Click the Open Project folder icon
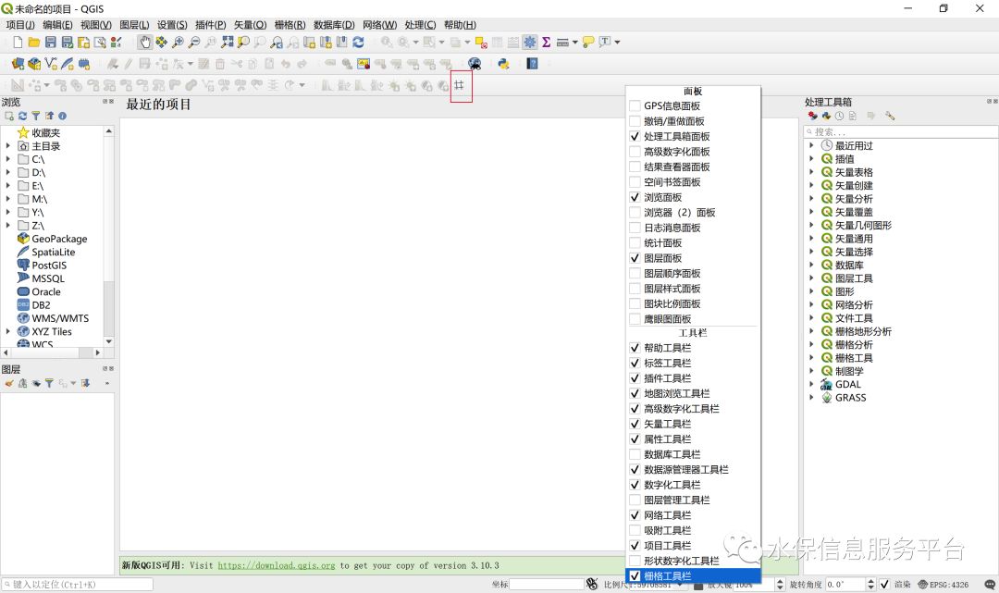Image resolution: width=999 pixels, height=593 pixels. coord(34,42)
